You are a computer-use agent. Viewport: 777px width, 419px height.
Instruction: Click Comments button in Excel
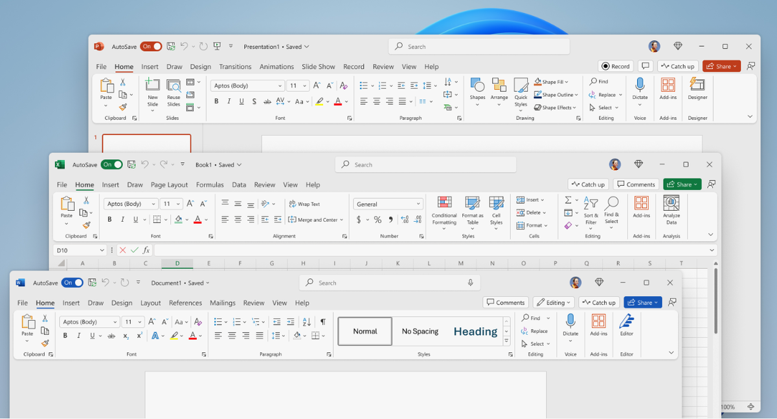[636, 184]
